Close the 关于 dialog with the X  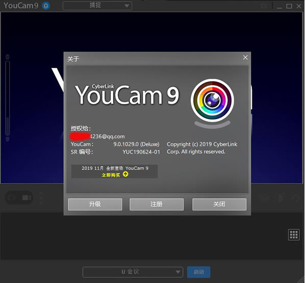pyautogui.click(x=245, y=57)
